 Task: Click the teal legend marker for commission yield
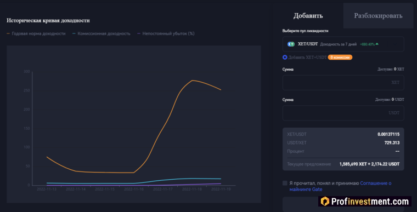pyautogui.click(x=74, y=33)
